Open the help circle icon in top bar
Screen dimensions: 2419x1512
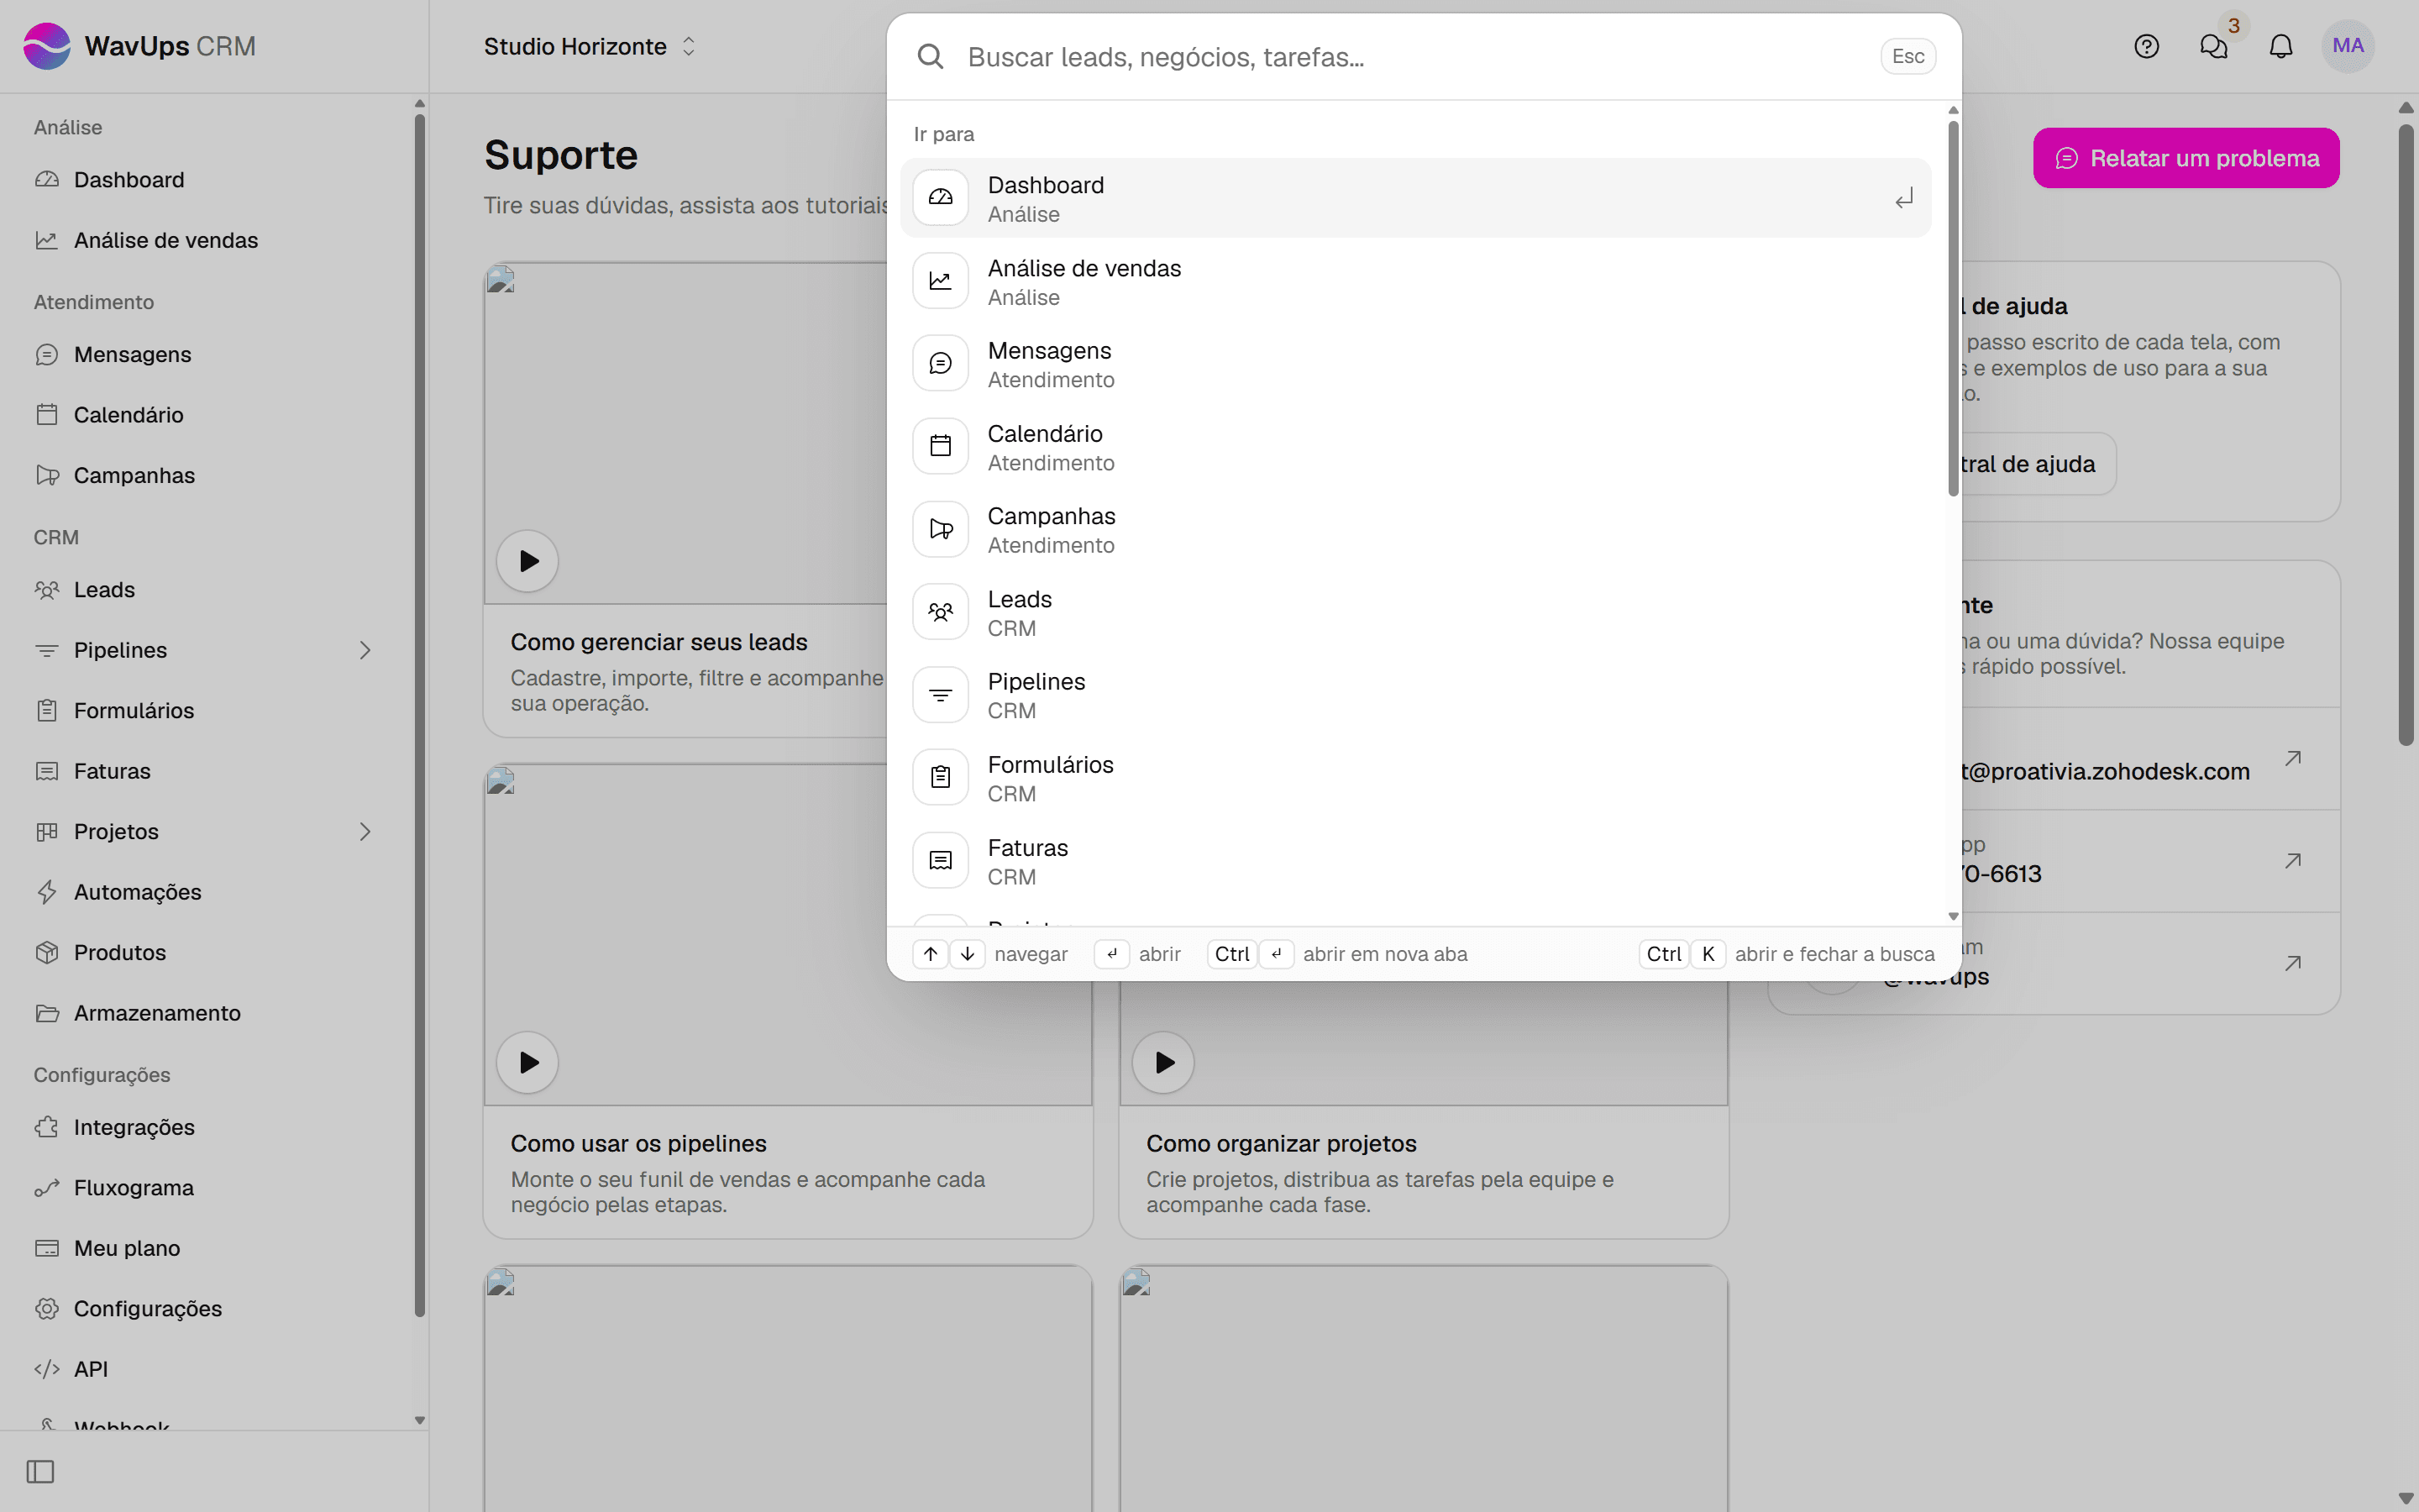(x=2146, y=46)
